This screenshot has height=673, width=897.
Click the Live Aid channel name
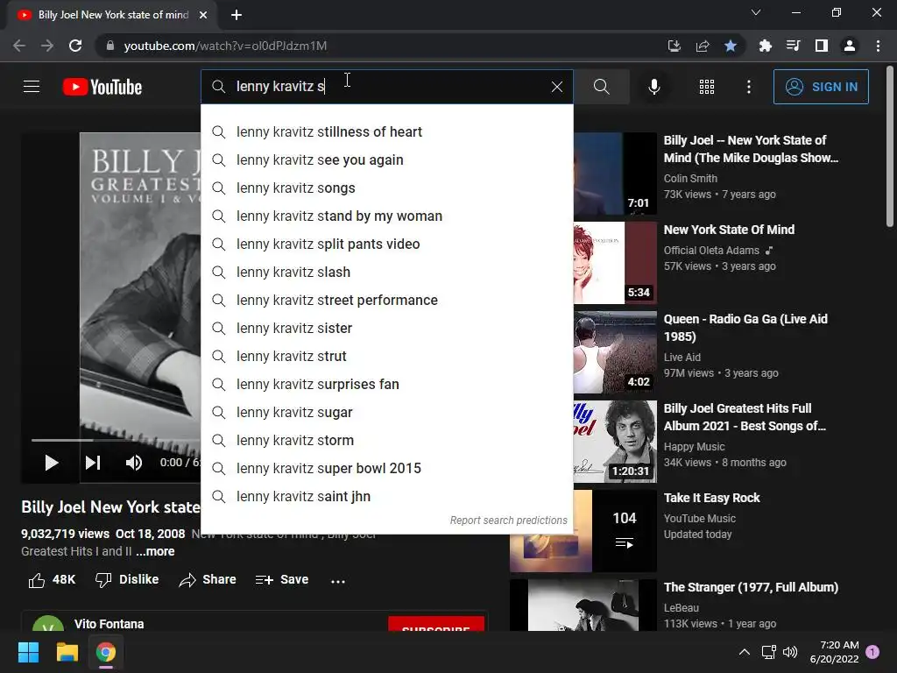(682, 358)
